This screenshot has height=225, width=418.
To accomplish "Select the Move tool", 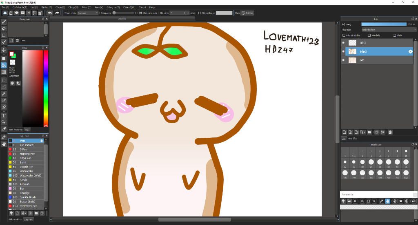I will 4,50.
